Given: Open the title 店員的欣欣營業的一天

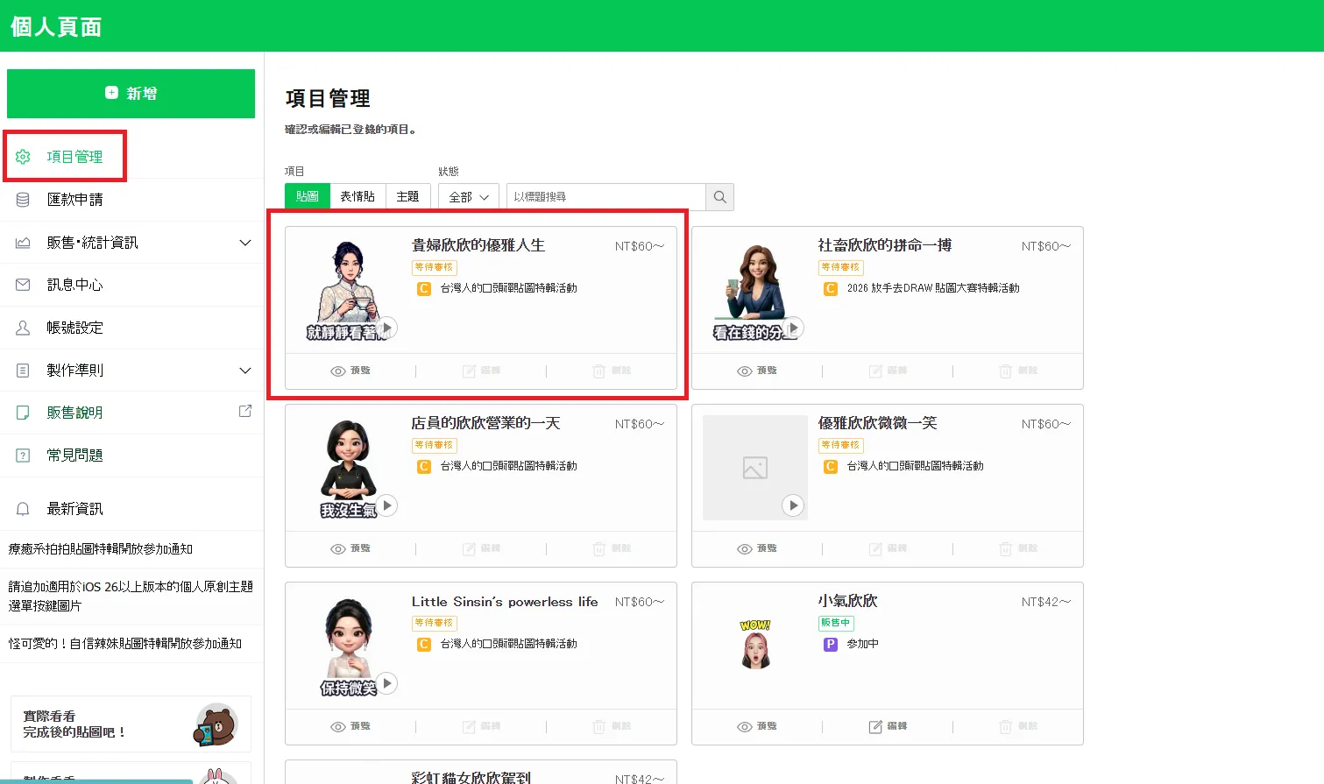Looking at the screenshot, I should point(486,424).
